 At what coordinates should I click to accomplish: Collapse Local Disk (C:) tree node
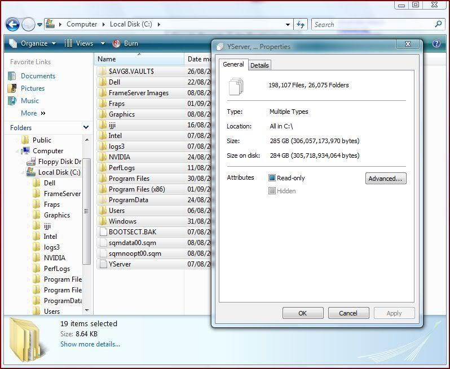(x=23, y=172)
